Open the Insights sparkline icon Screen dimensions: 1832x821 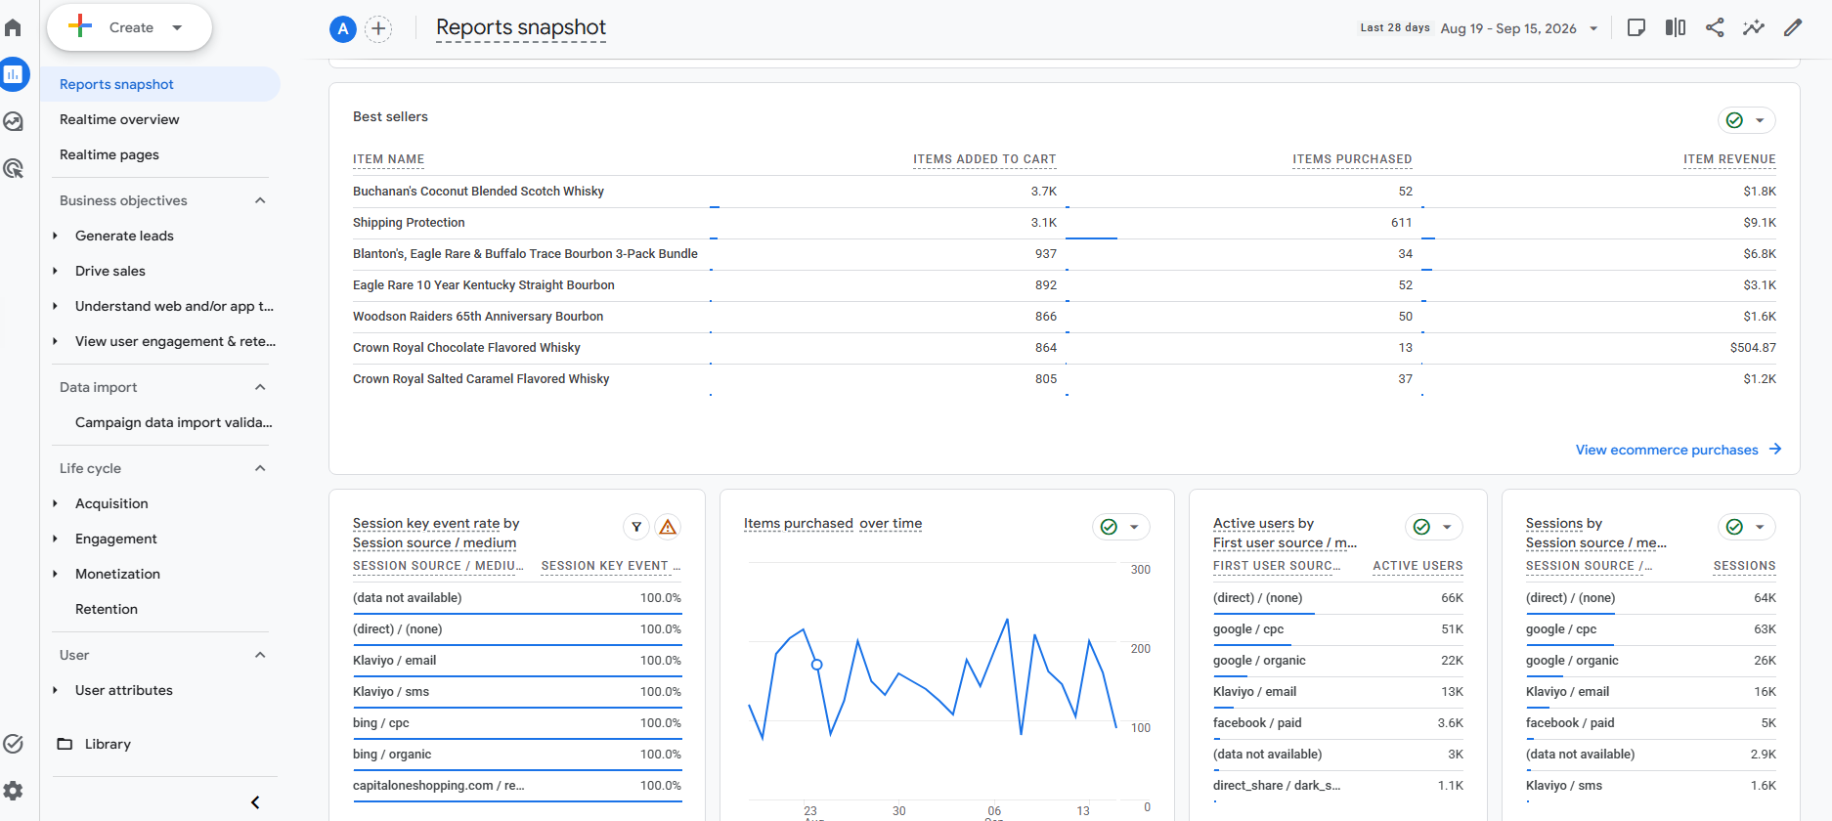pyautogui.click(x=1754, y=27)
